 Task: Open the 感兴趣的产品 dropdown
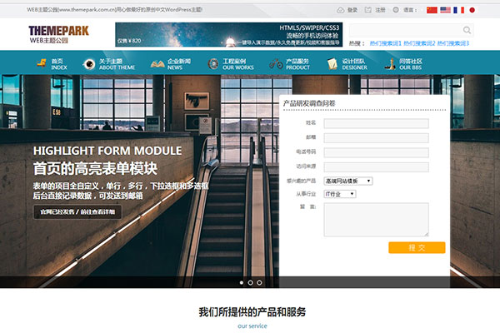347,181
